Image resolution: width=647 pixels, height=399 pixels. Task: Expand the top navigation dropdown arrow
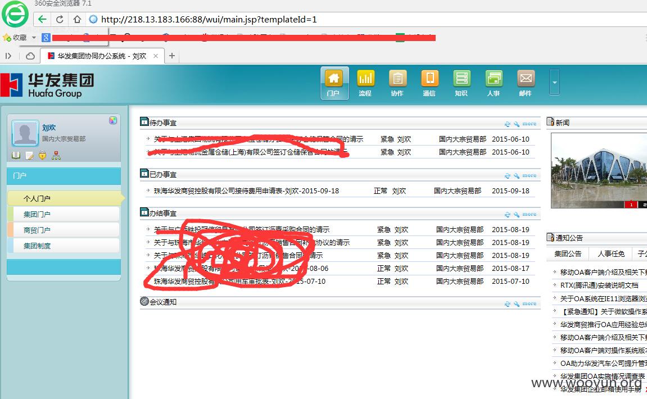coord(555,83)
